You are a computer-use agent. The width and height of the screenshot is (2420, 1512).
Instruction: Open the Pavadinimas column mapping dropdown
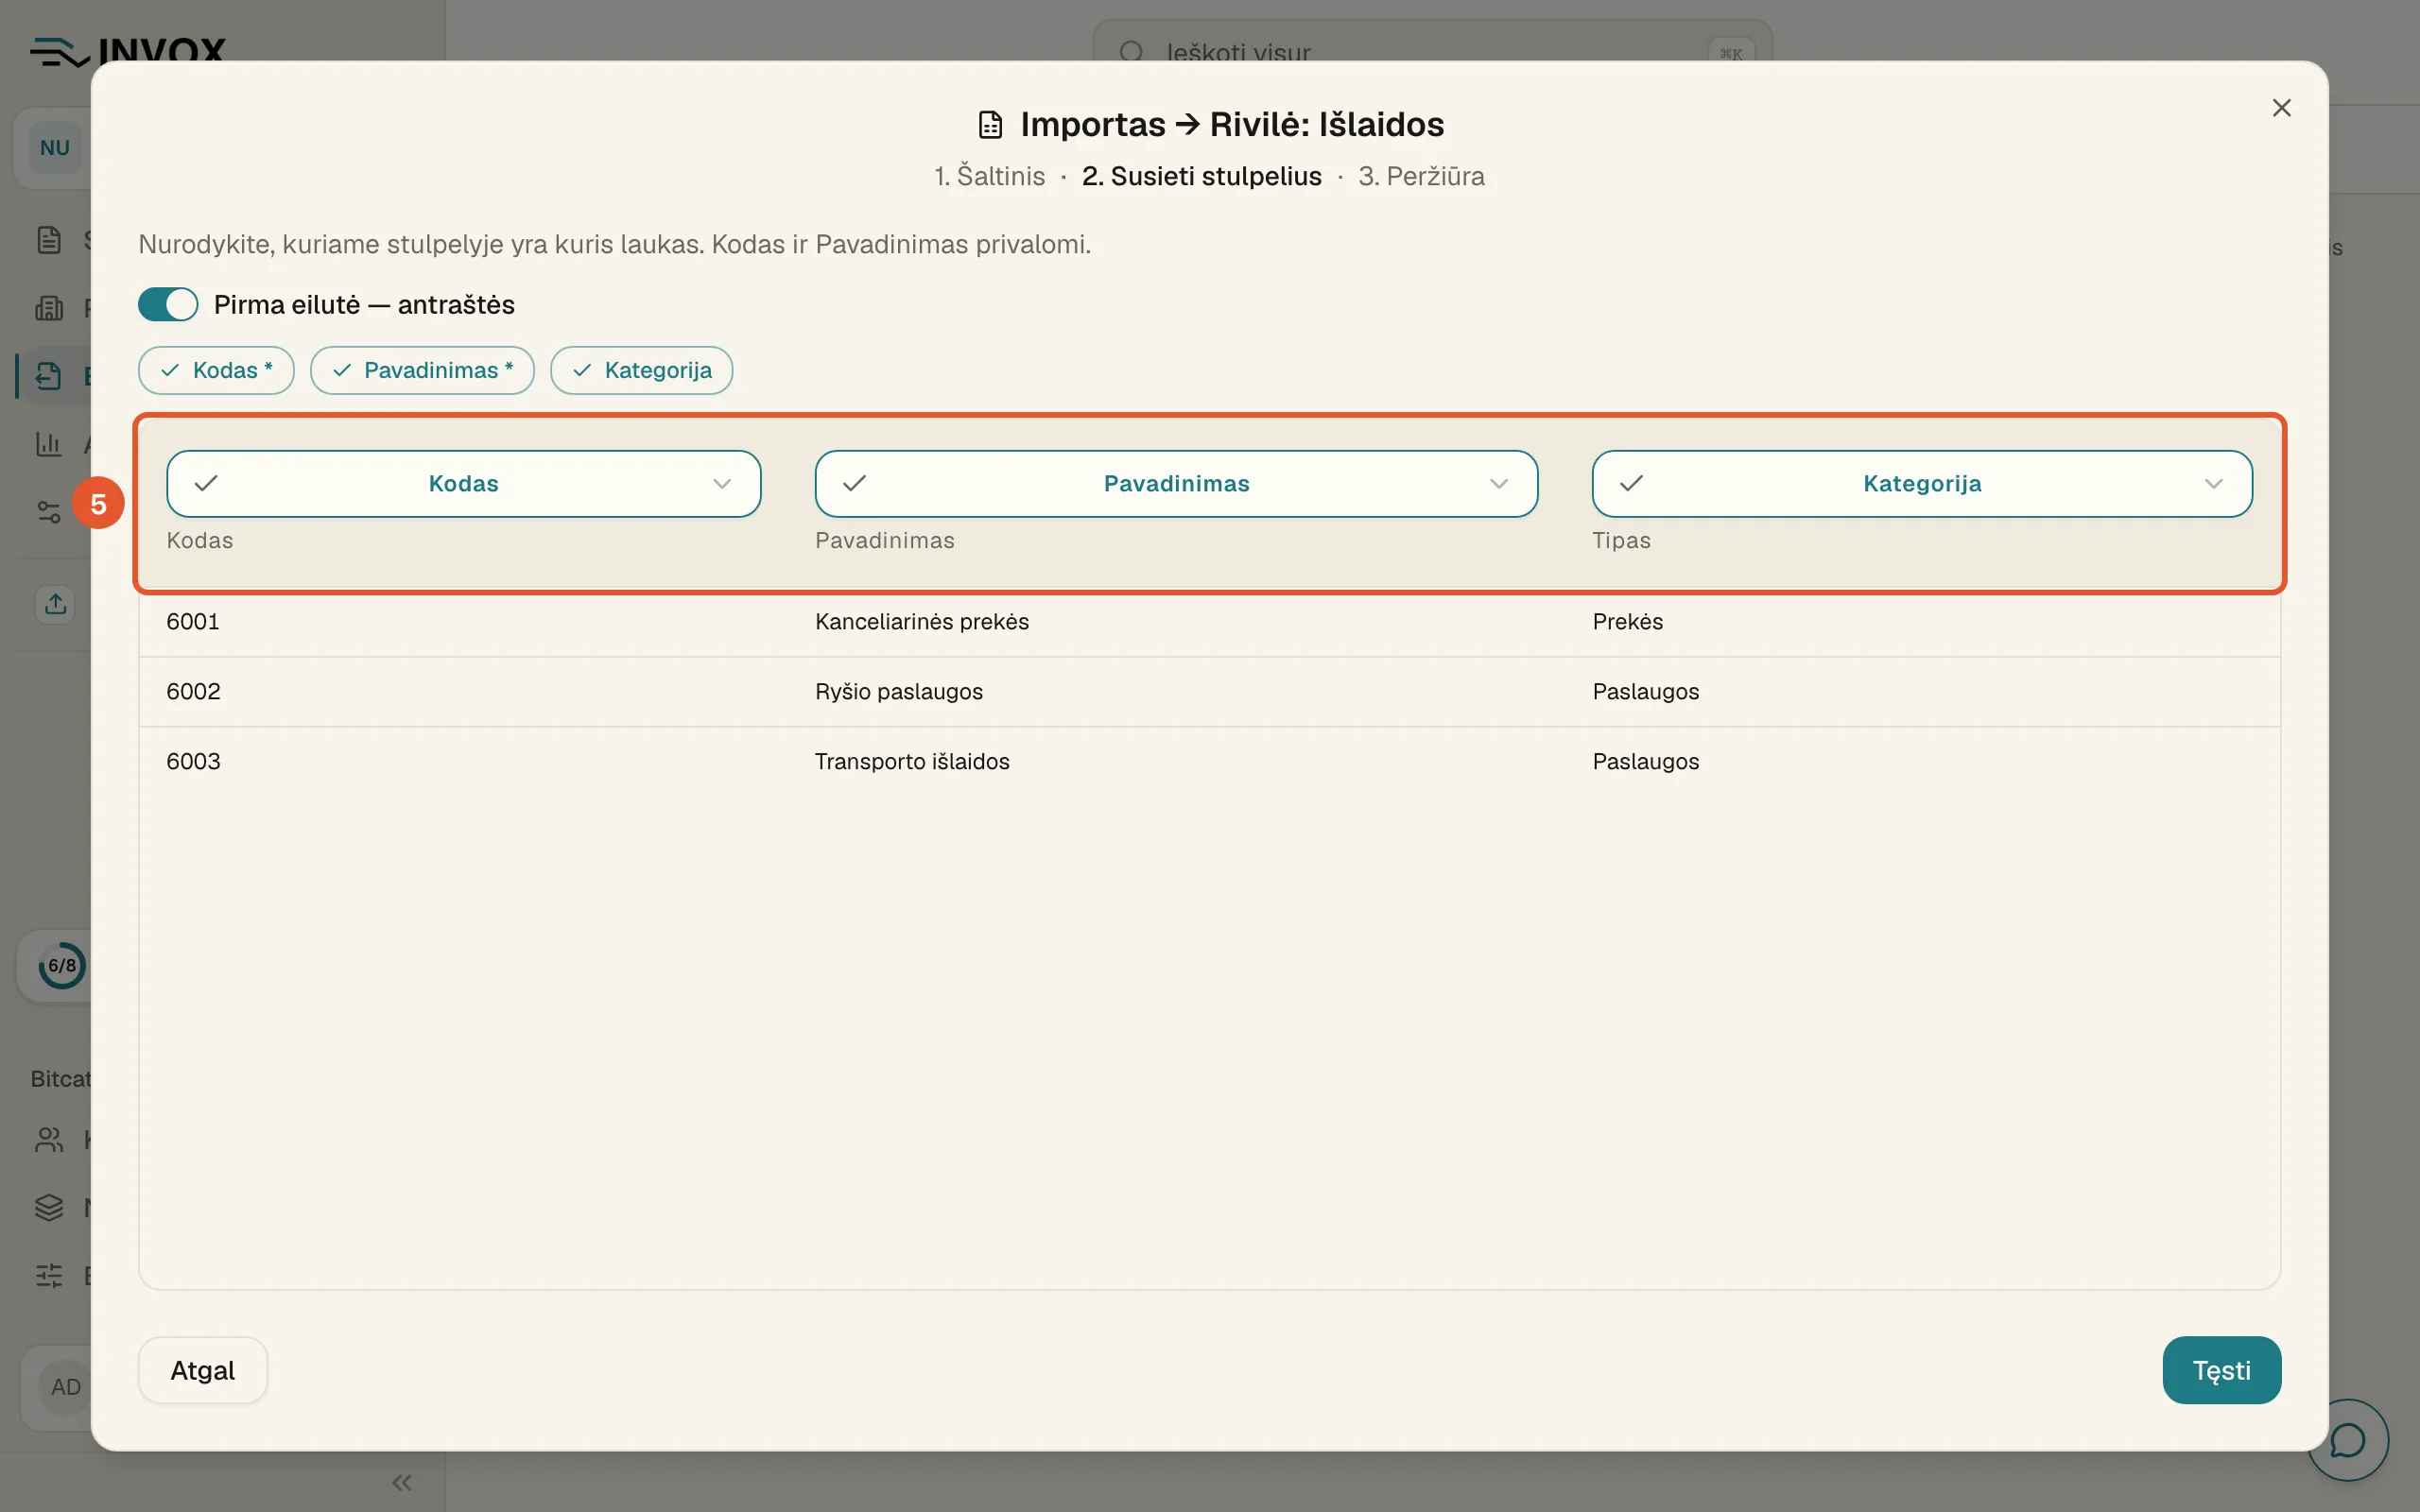pos(1176,484)
